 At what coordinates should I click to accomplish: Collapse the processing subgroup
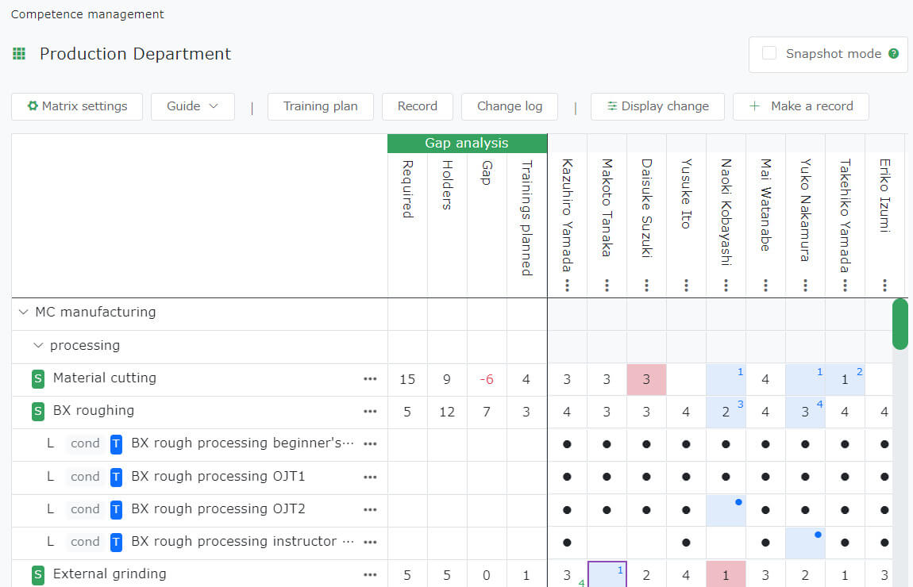(x=38, y=346)
